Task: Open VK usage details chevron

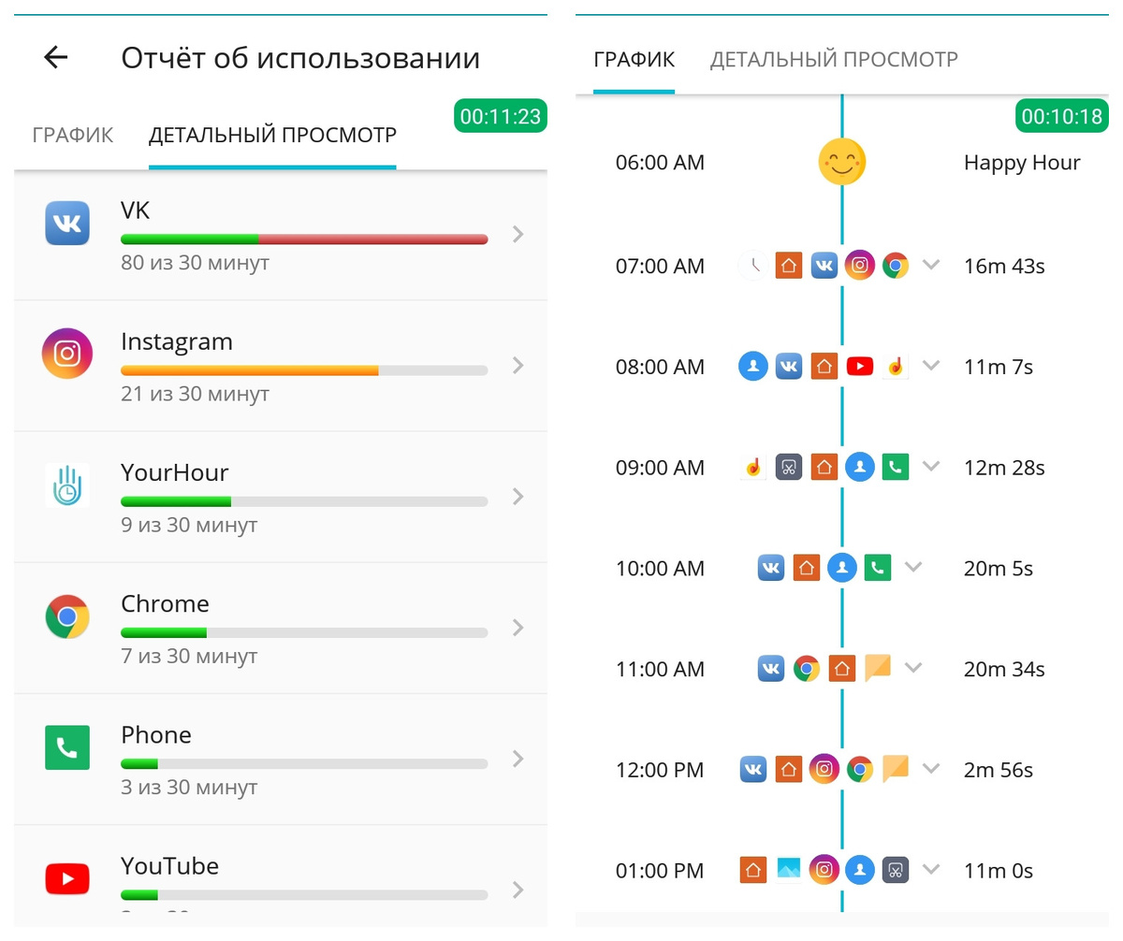Action: pyautogui.click(x=518, y=235)
